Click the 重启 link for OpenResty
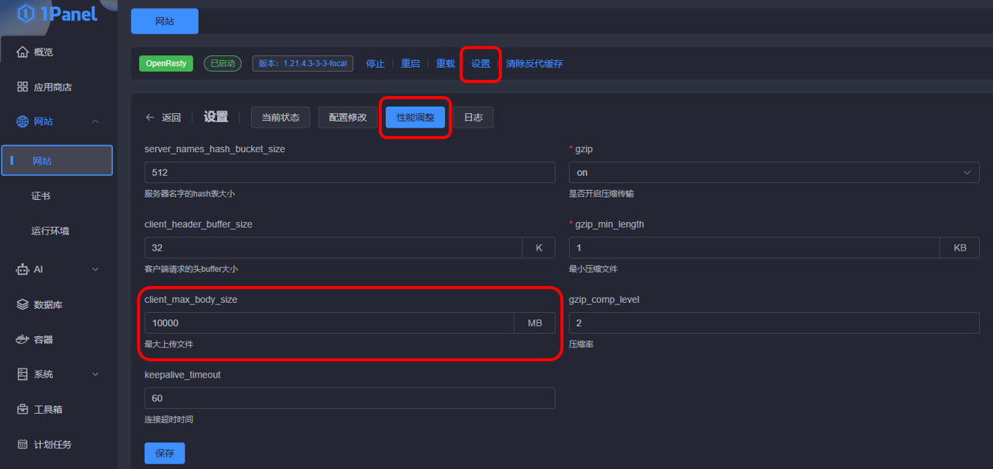The image size is (993, 469). pyautogui.click(x=410, y=64)
